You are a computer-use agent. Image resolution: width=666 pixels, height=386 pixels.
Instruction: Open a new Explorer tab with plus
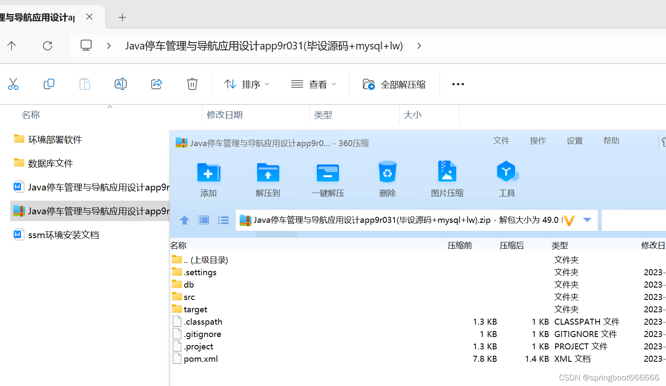[x=122, y=17]
